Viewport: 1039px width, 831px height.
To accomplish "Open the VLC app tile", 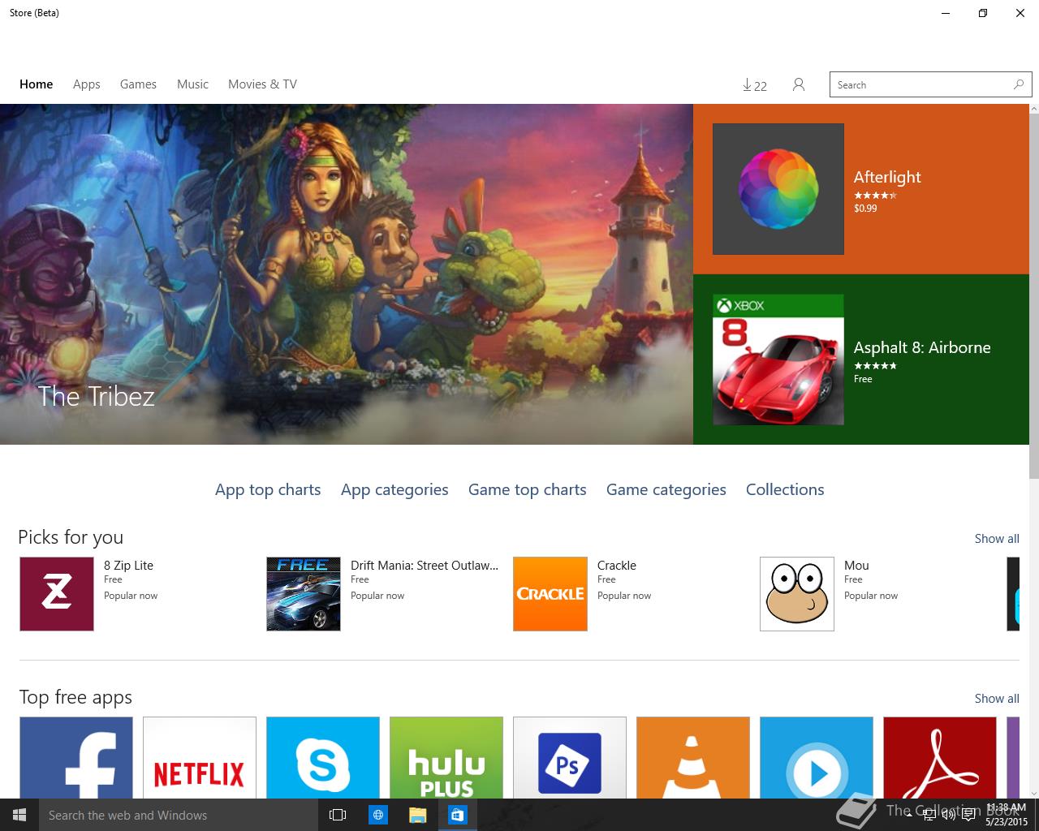I will pyautogui.click(x=693, y=757).
